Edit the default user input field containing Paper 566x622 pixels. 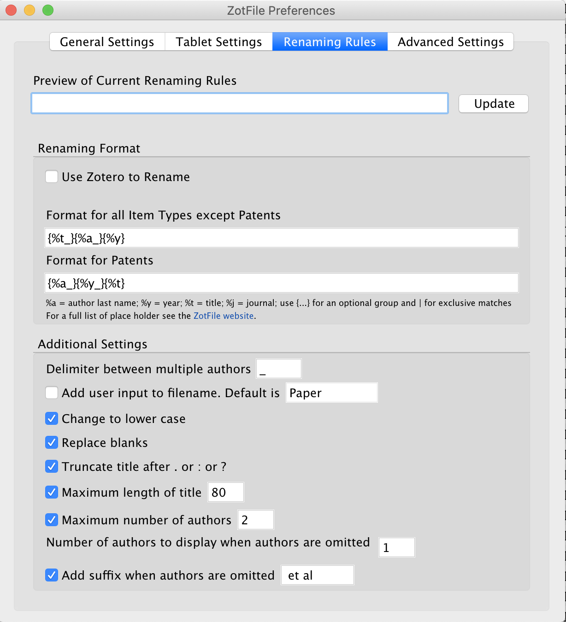[332, 393]
